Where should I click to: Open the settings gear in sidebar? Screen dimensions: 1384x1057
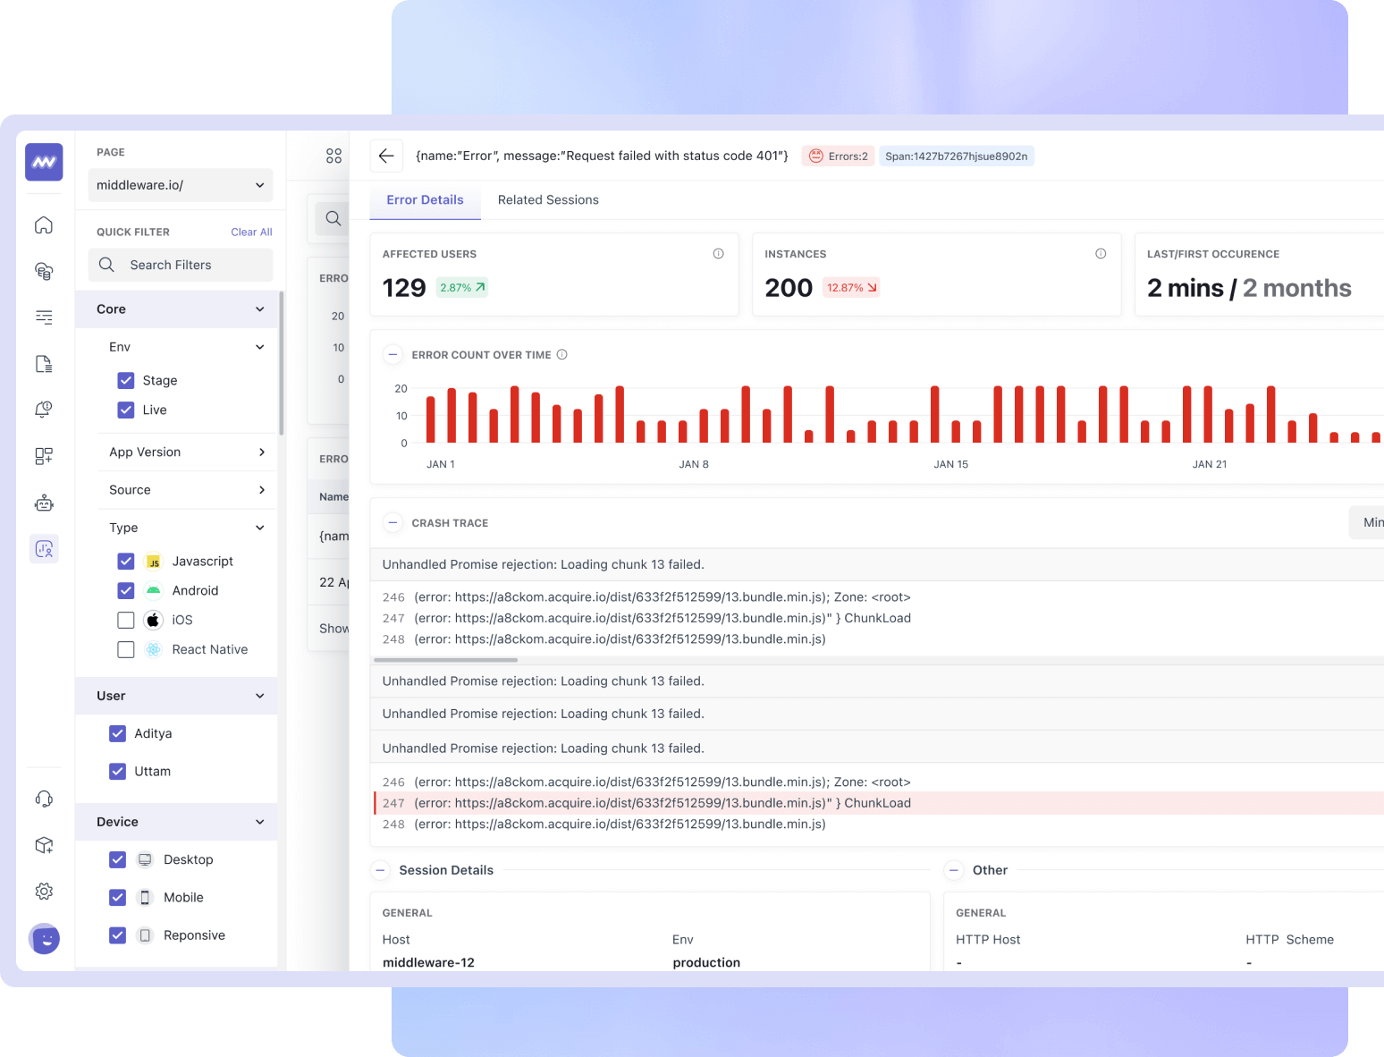click(x=44, y=891)
